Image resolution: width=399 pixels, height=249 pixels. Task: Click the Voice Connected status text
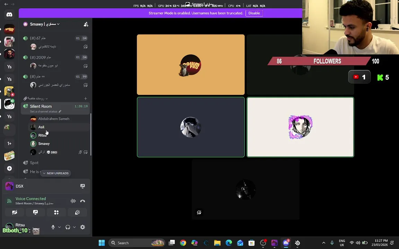tap(30, 199)
